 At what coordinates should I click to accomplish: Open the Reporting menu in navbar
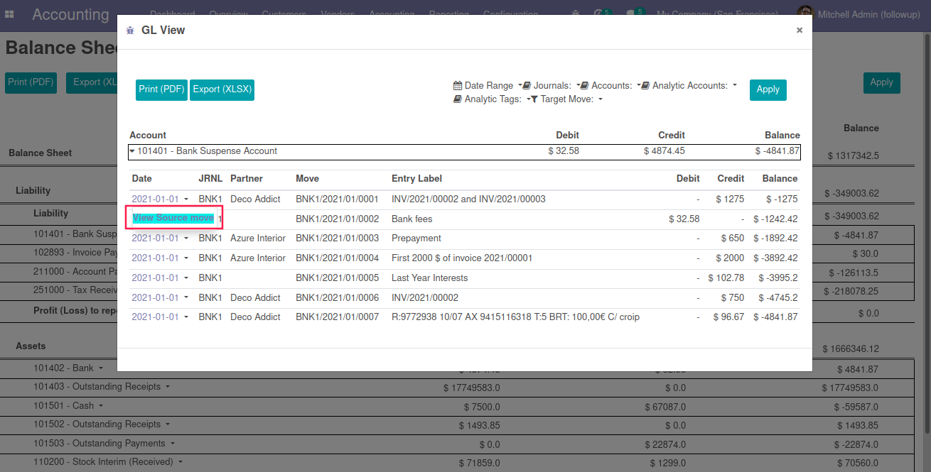[x=448, y=14]
